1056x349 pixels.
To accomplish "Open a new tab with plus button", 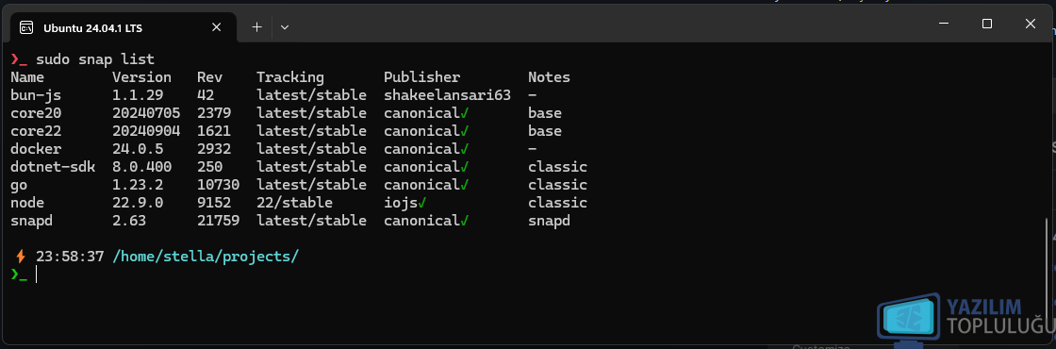I will 256,27.
